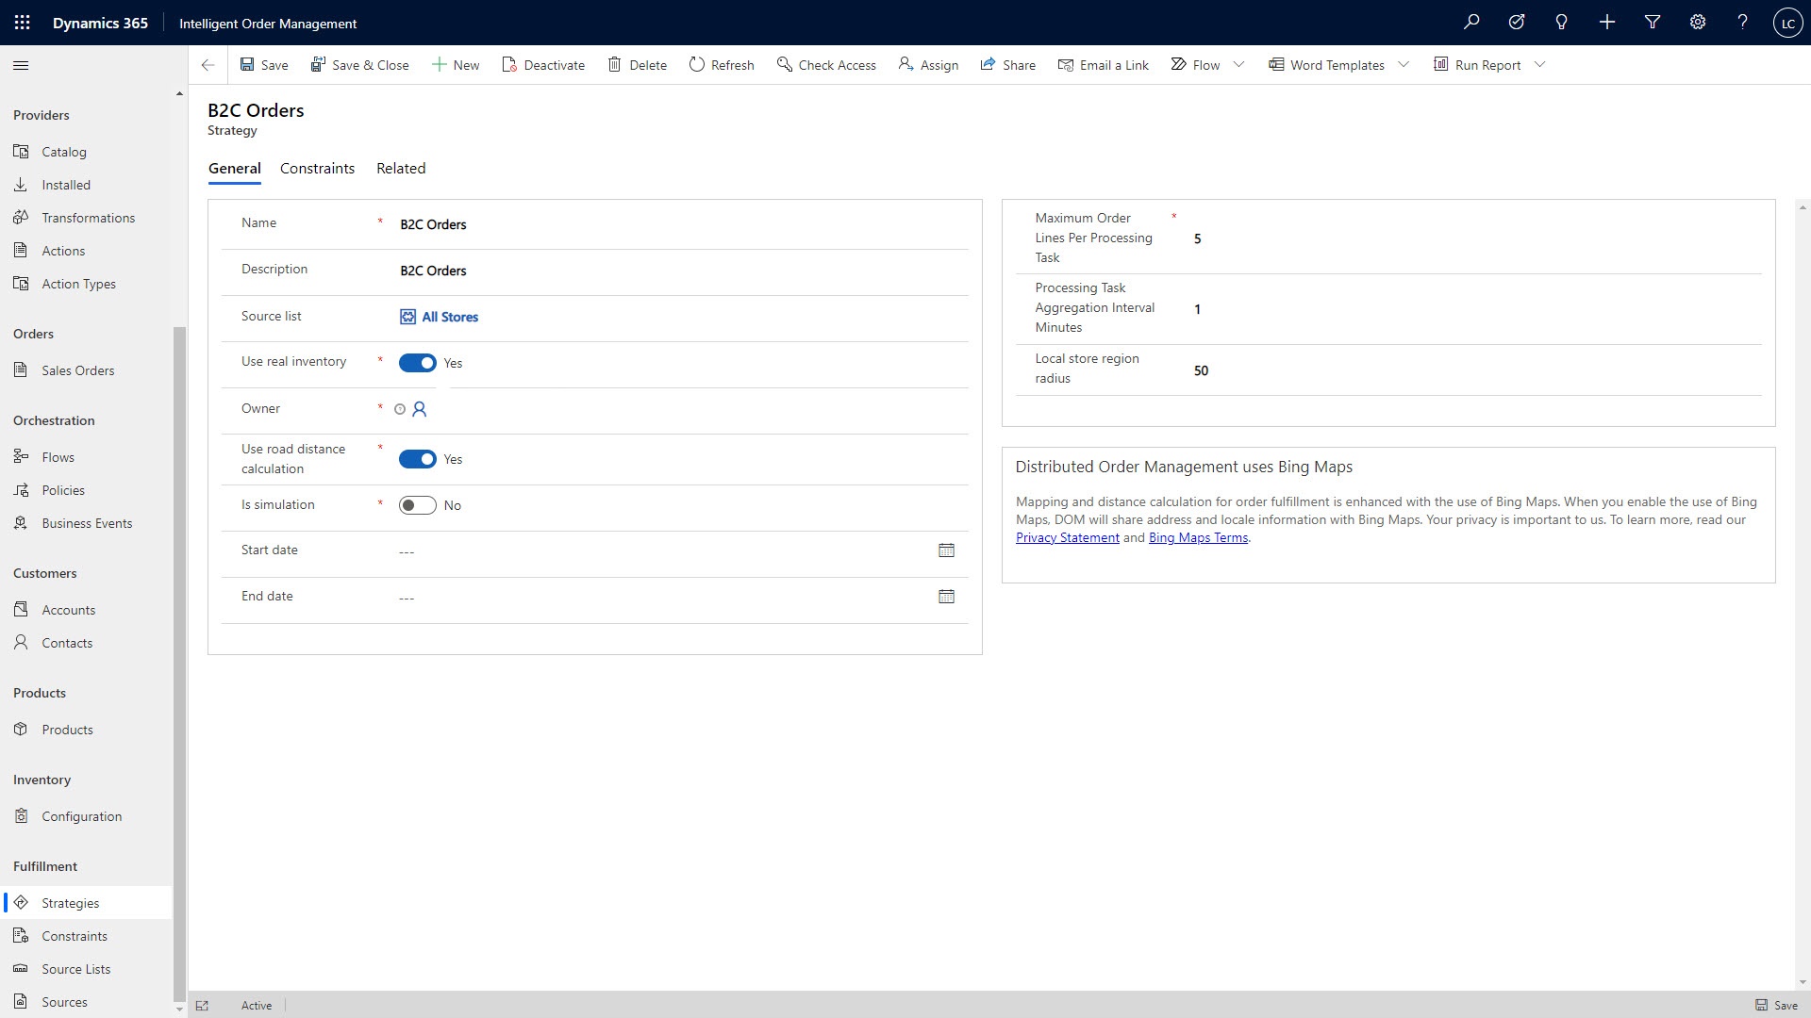Open orchestration Flows in sidebar
Viewport: 1811px width, 1018px height.
(x=87, y=457)
